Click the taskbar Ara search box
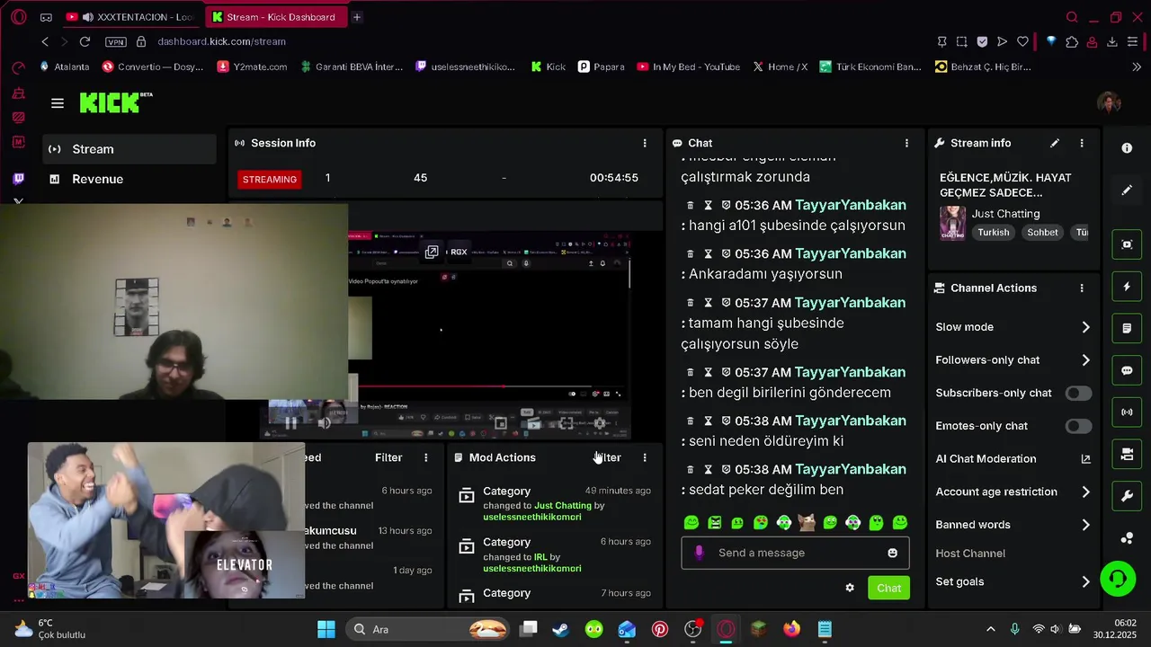This screenshot has width=1151, height=647. coord(429,629)
